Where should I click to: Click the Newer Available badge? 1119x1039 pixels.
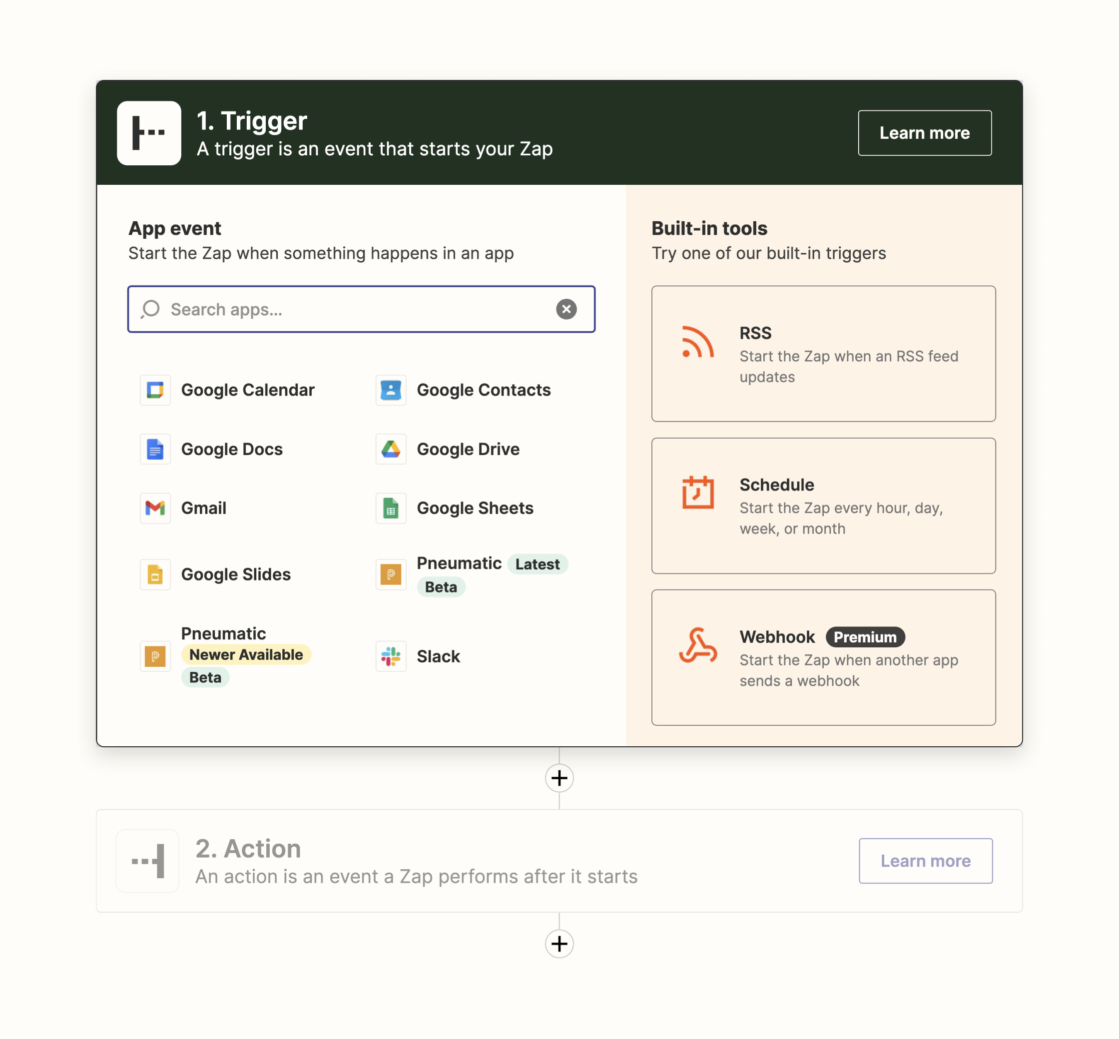[x=246, y=654]
